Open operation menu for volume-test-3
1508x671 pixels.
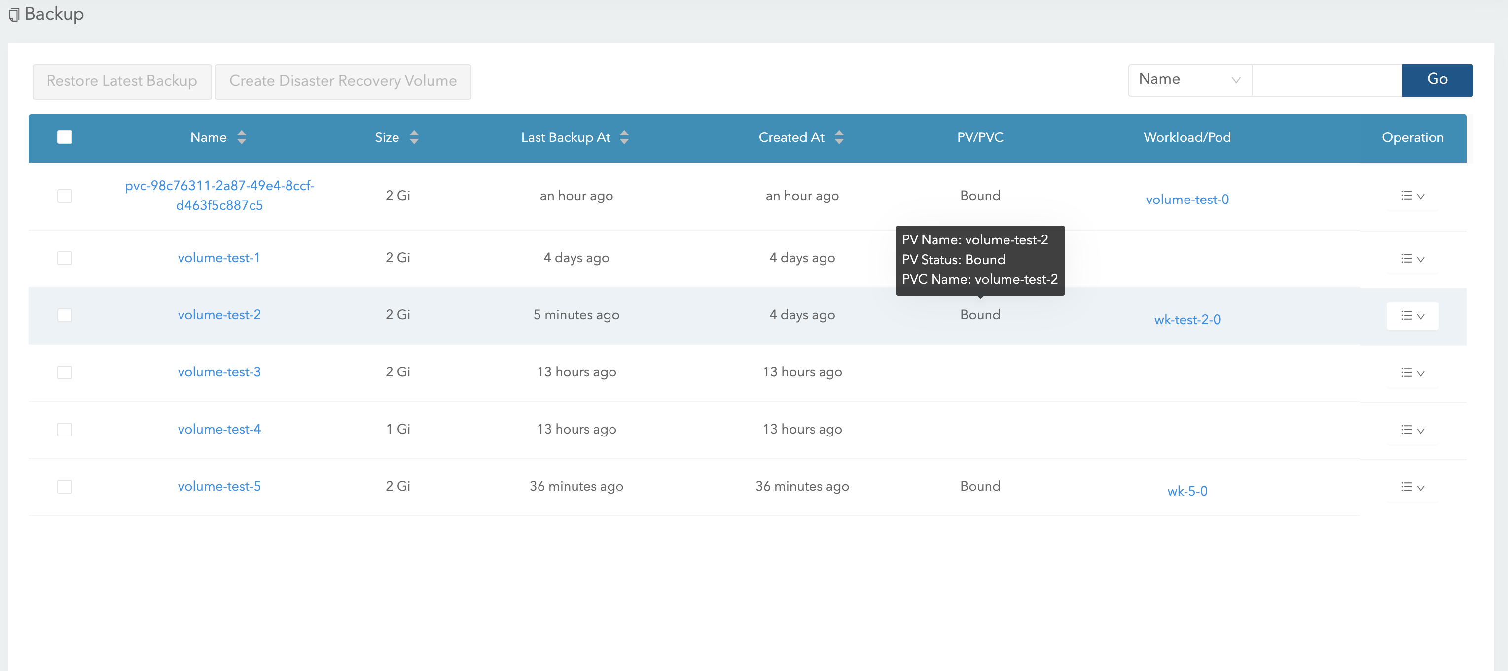point(1412,372)
